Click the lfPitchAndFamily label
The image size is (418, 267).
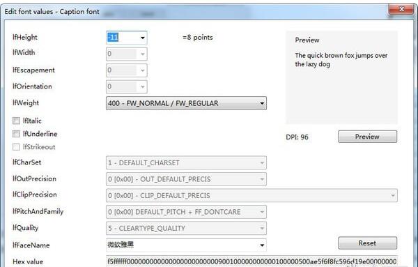(38, 211)
